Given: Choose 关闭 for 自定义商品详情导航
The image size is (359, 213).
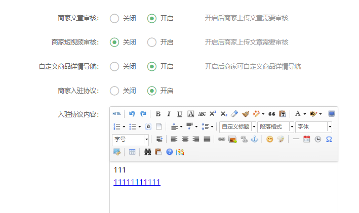Looking at the screenshot, I should [x=114, y=66].
